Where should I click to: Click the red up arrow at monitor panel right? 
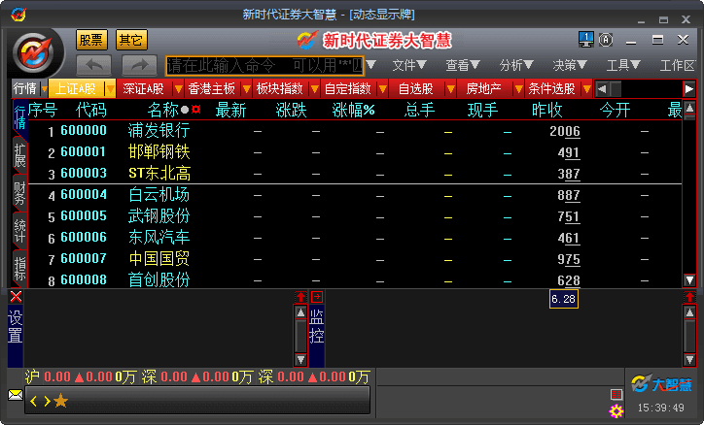pyautogui.click(x=689, y=297)
